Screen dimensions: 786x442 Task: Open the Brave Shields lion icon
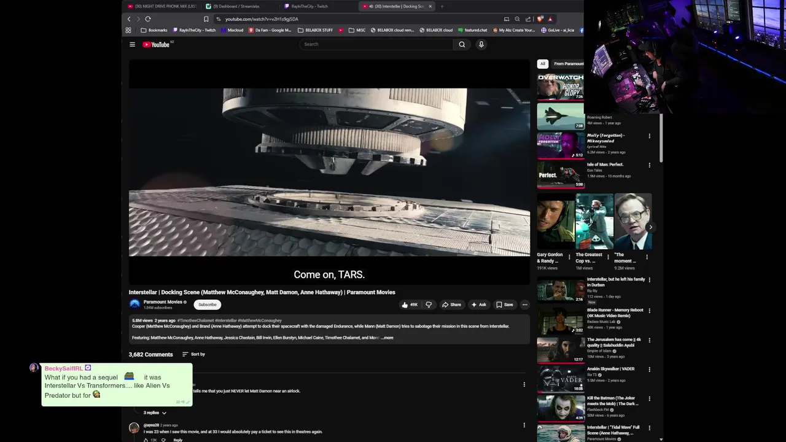tap(540, 19)
